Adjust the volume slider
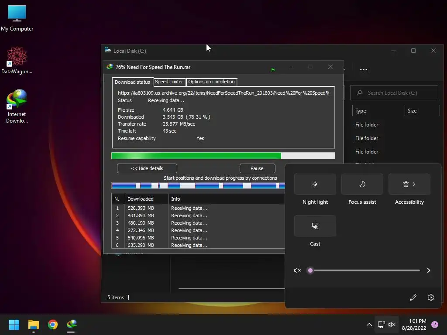 [363, 270]
